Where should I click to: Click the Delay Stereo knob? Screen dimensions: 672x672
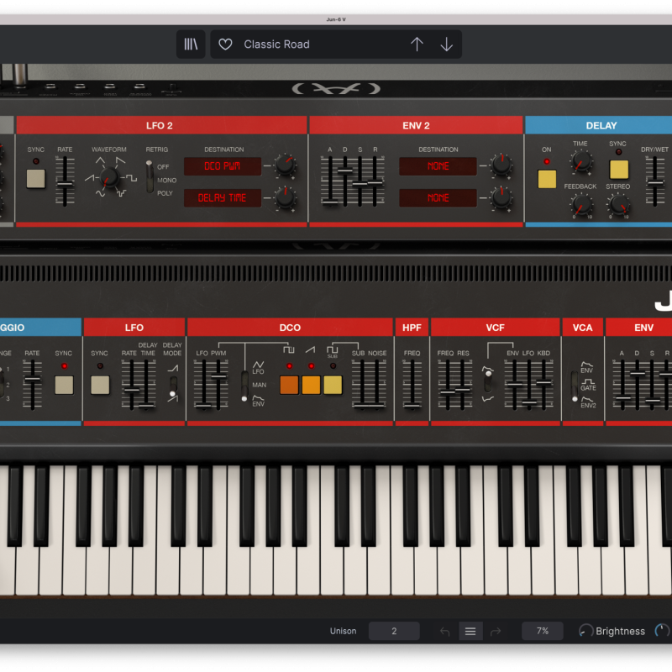click(x=619, y=204)
